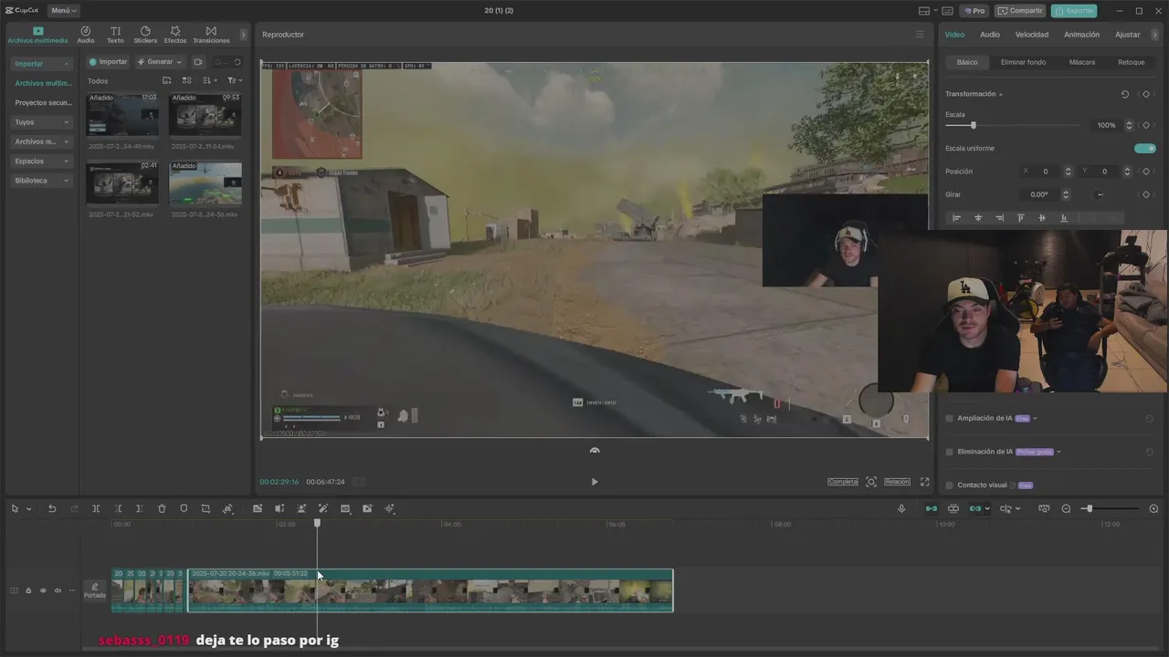Open selection tool dropdown arrow
The width and height of the screenshot is (1169, 657).
coord(28,509)
